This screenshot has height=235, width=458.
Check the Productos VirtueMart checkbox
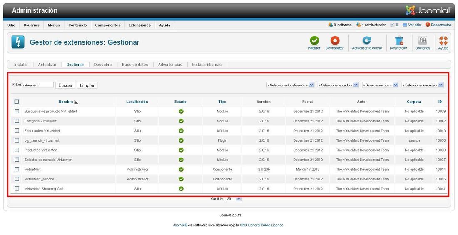pyautogui.click(x=17, y=150)
